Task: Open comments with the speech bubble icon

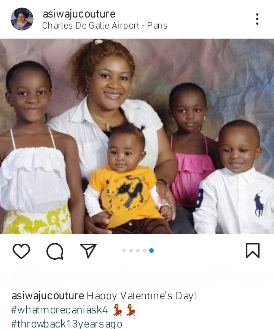Action: tap(55, 251)
